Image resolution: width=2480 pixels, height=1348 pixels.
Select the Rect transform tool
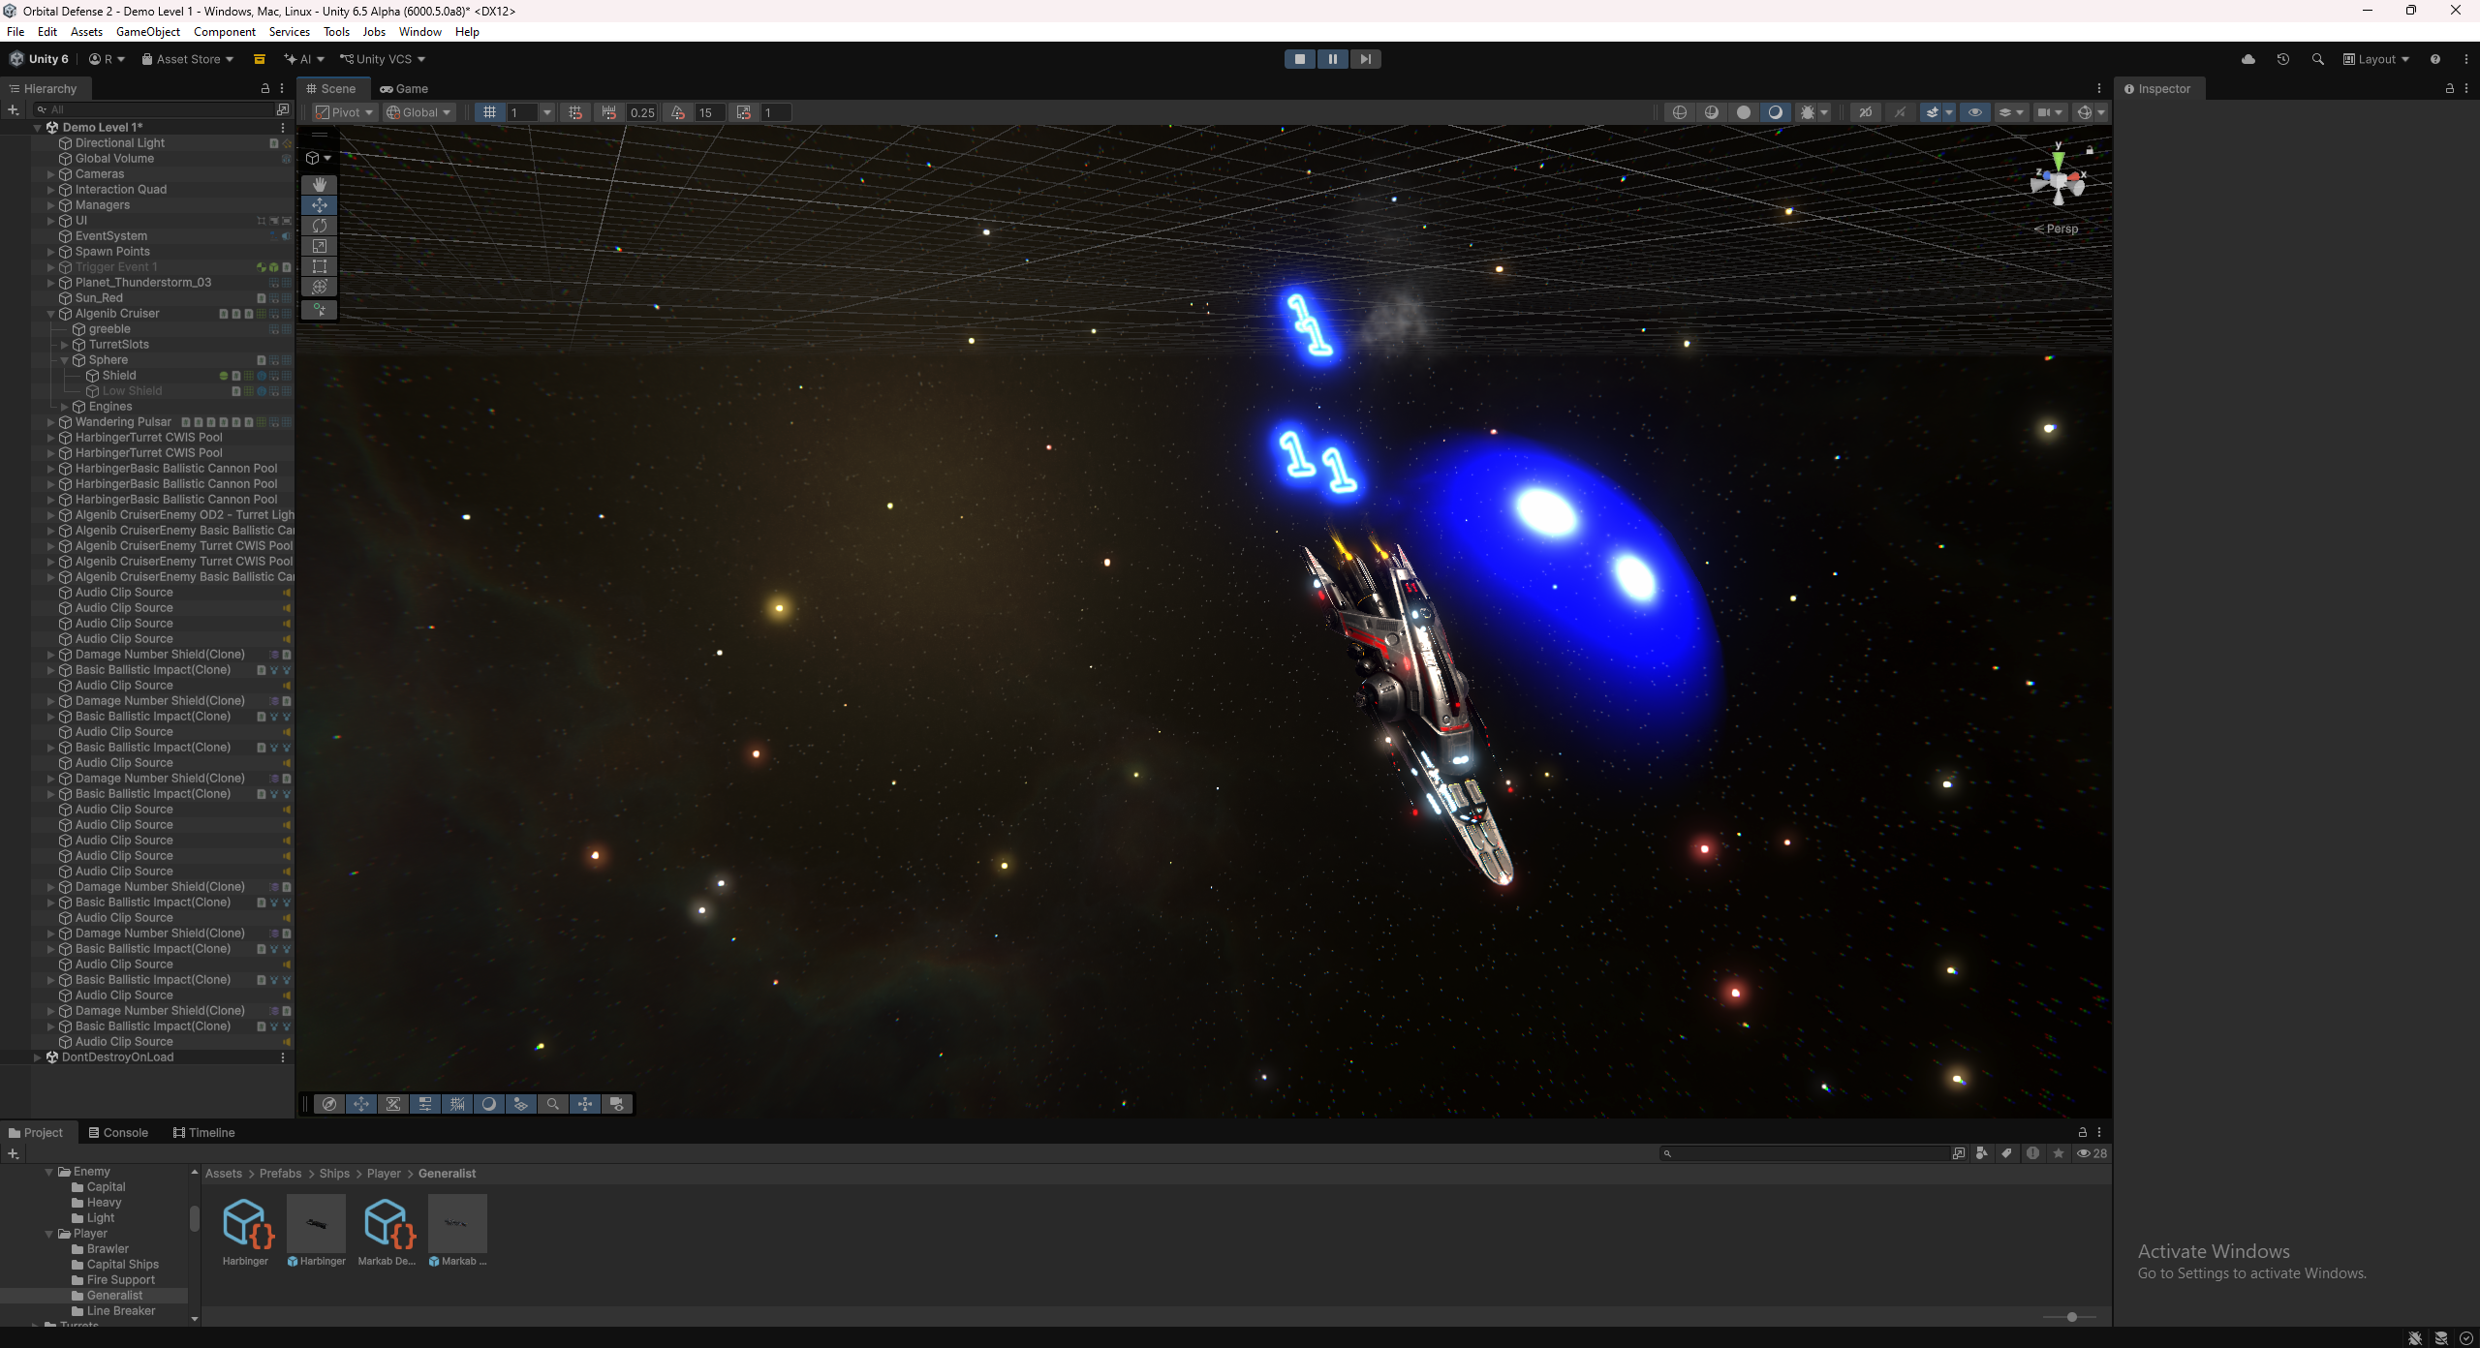click(x=320, y=266)
